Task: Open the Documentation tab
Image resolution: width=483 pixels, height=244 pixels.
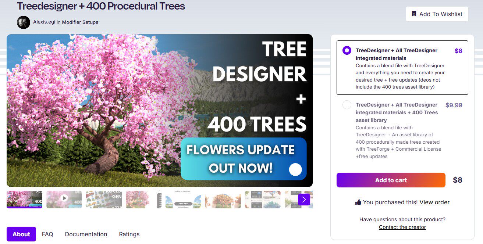Action: tap(86, 234)
